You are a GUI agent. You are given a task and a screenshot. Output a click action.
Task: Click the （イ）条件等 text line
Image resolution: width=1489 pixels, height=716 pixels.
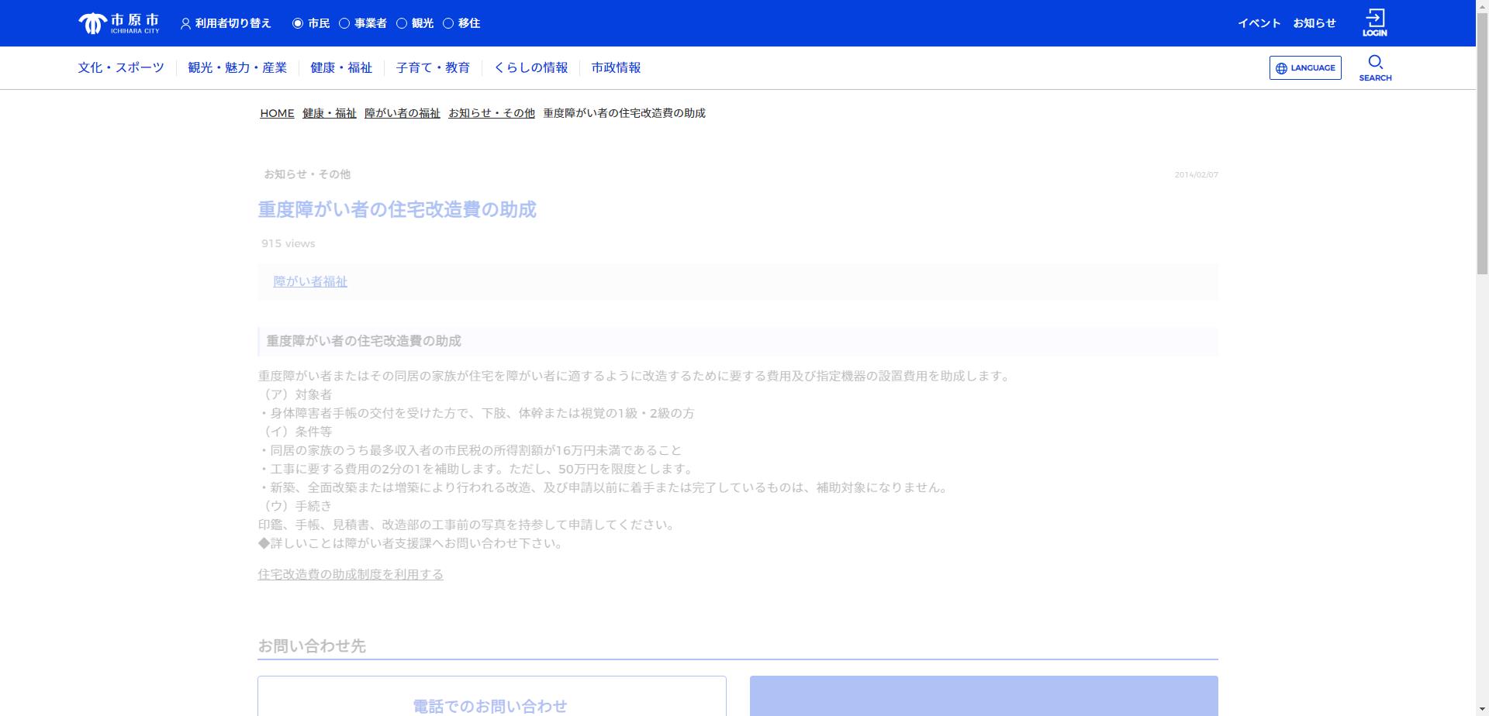click(x=295, y=432)
